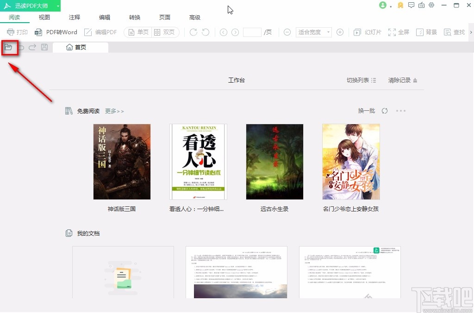Switch to single page view 单页
Viewport: 474px width, 313px height.
point(138,32)
